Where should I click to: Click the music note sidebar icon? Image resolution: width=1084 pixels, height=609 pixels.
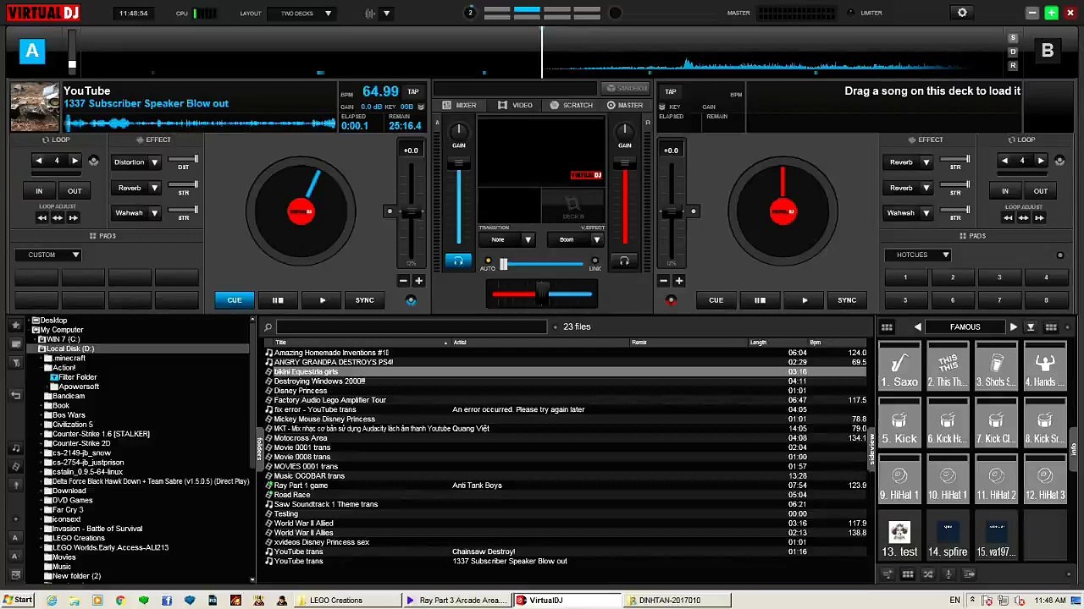(x=15, y=447)
